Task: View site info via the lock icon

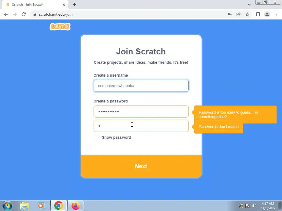Action: [x=35, y=14]
